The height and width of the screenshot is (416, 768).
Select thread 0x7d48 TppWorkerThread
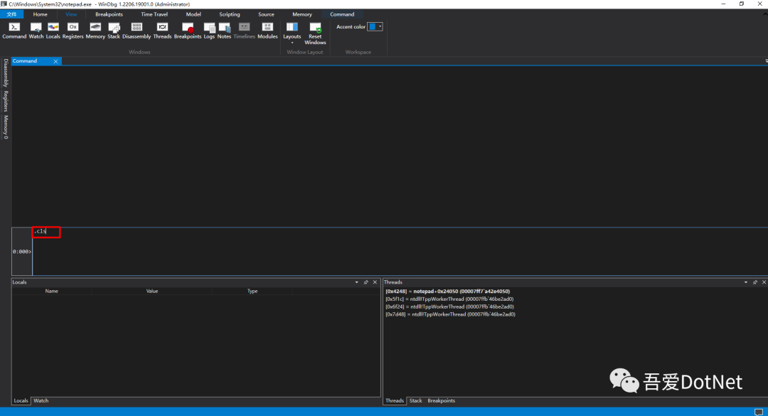tap(450, 314)
